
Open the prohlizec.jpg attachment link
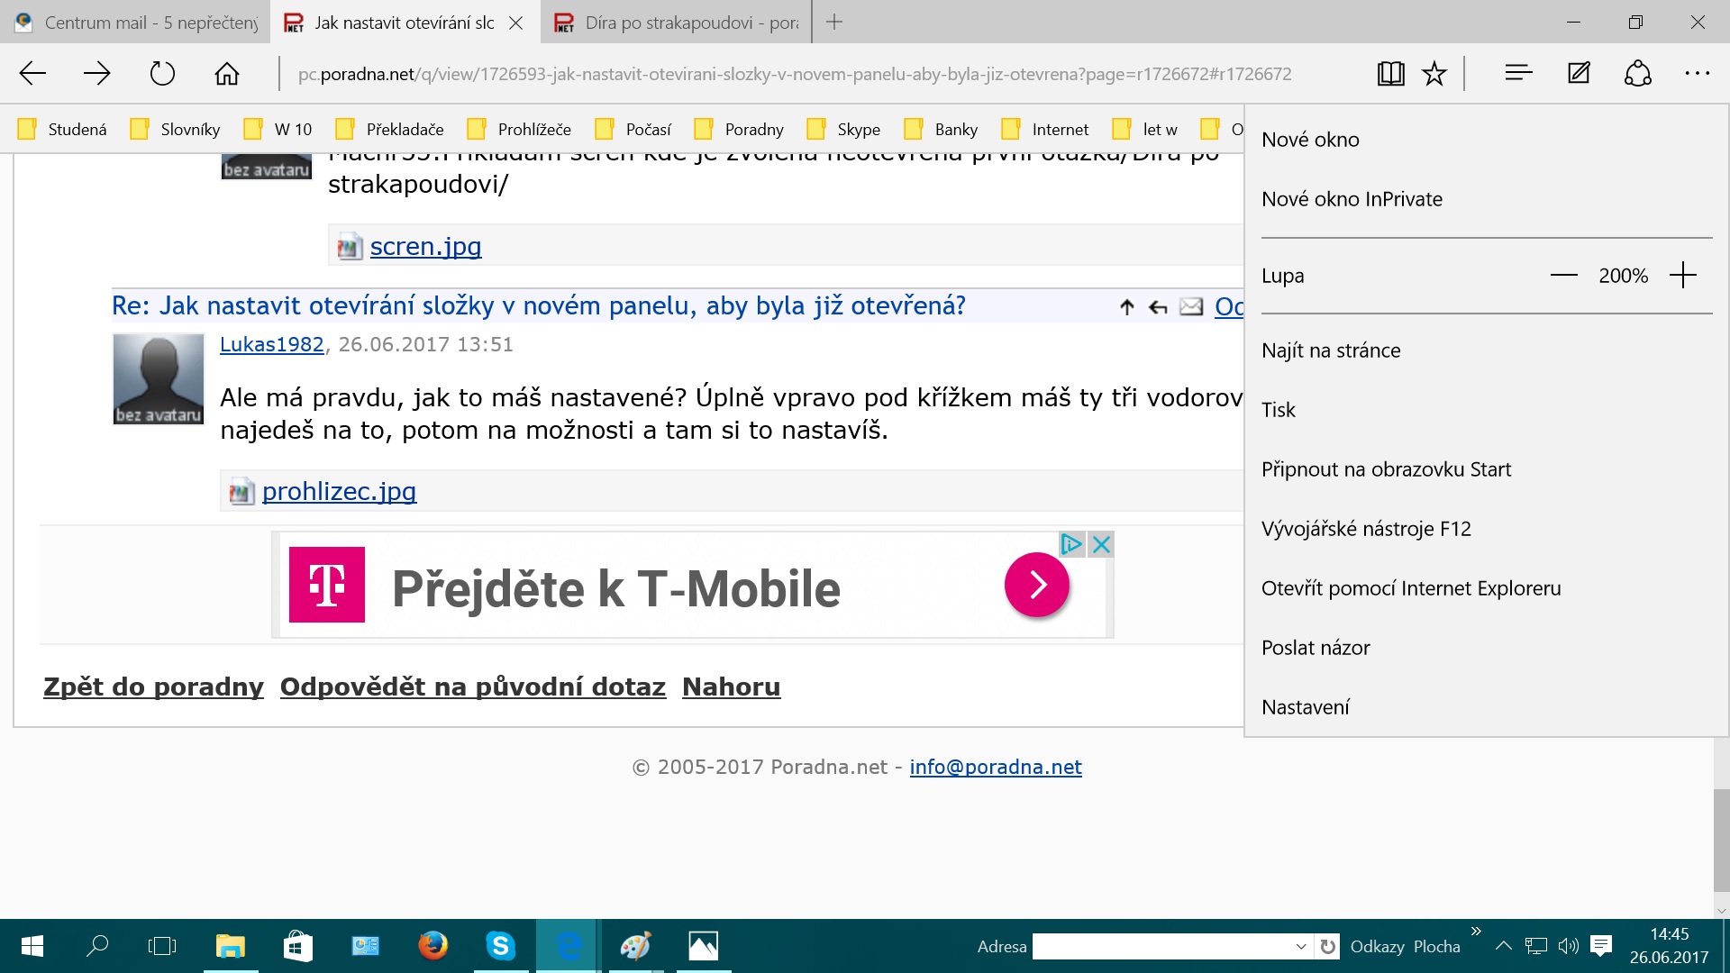tap(339, 491)
